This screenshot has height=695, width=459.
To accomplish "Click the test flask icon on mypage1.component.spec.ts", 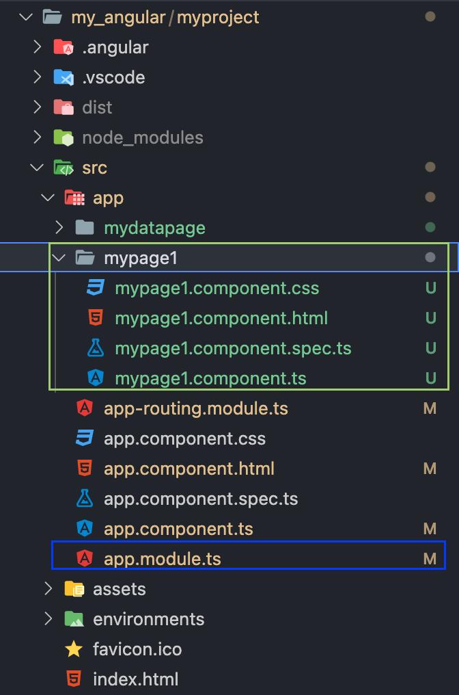I will pos(95,348).
